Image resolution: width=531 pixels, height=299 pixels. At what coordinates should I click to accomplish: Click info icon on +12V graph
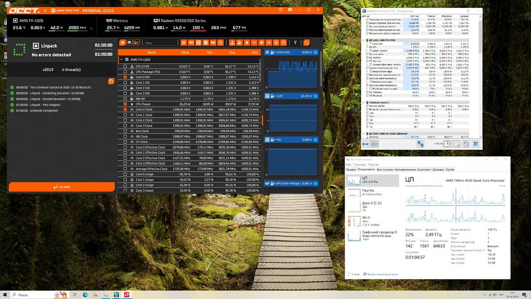(x=315, y=96)
